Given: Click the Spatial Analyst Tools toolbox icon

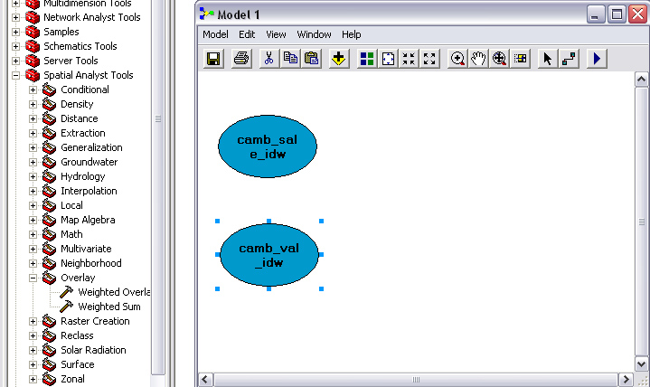Looking at the screenshot, I should point(33,75).
